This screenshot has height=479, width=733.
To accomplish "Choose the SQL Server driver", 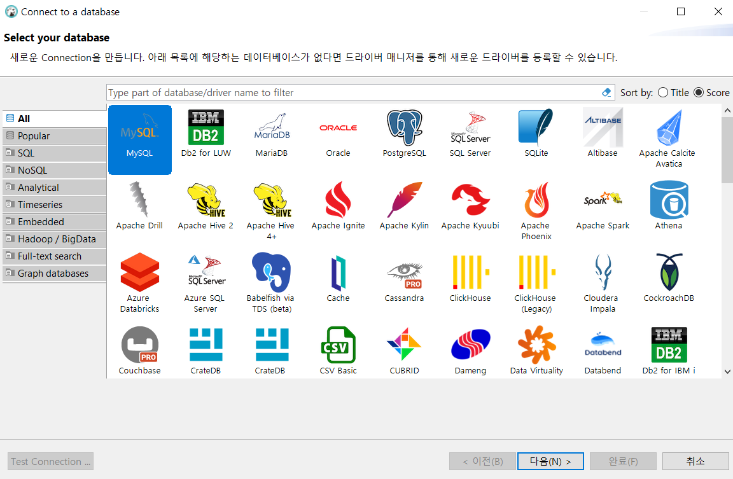I will pyautogui.click(x=470, y=134).
